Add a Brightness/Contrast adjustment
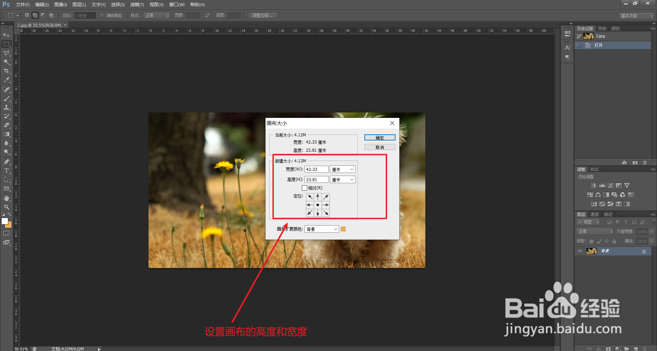 (594, 186)
